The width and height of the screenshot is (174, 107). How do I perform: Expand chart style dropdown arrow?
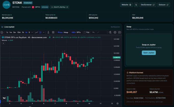[x=44, y=32]
